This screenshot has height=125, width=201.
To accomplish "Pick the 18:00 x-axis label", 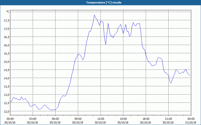I will pos(146,119).
